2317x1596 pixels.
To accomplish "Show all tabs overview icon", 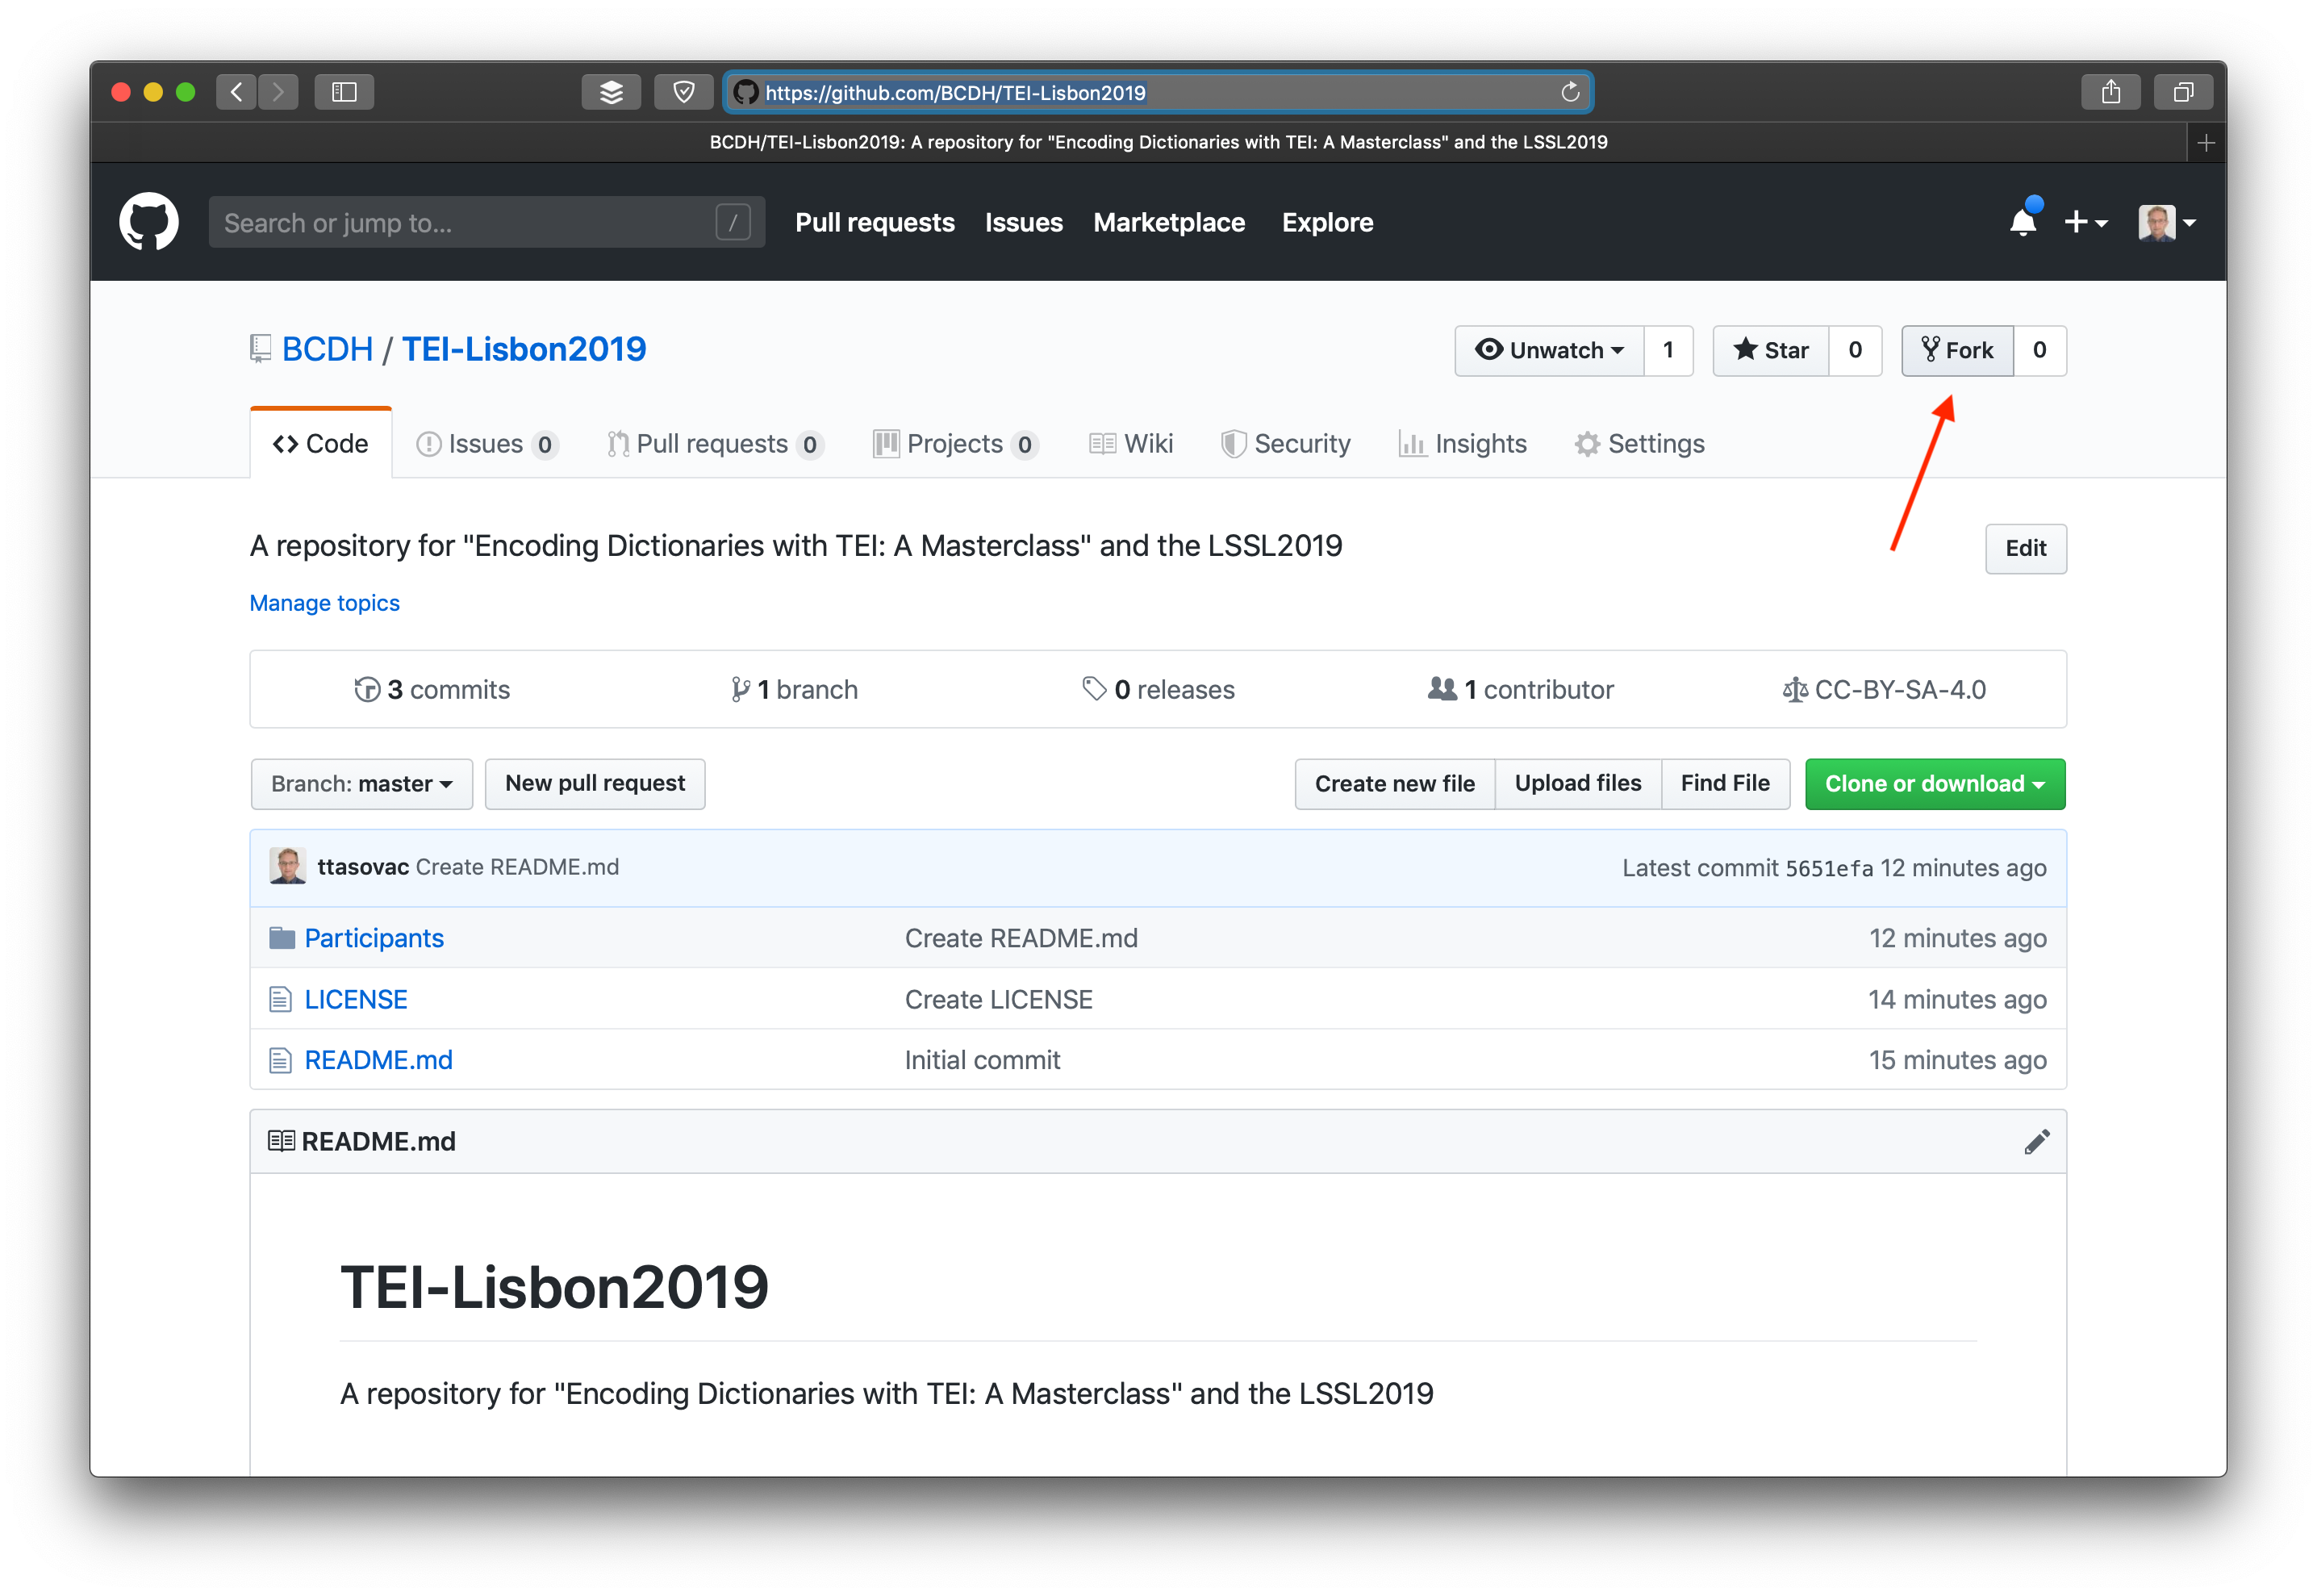I will [x=2183, y=92].
